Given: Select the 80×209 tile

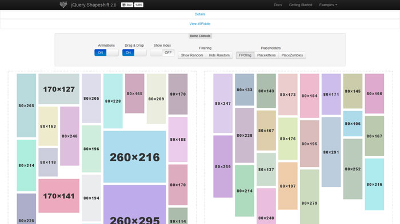Looking at the screenshot, I should [156, 99].
